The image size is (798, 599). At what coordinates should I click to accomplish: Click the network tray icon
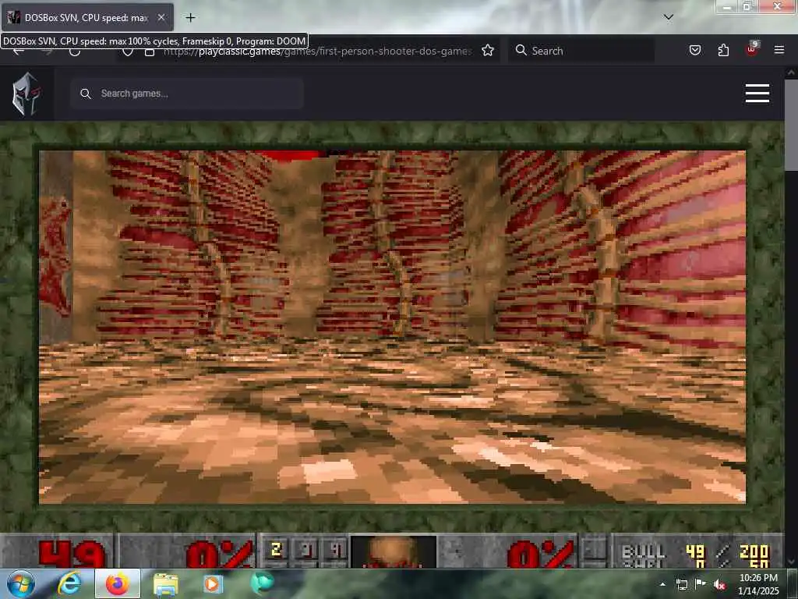(681, 584)
